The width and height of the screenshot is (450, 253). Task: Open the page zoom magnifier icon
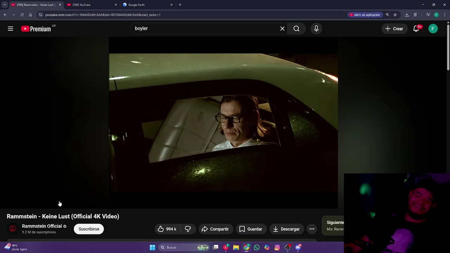point(387,15)
